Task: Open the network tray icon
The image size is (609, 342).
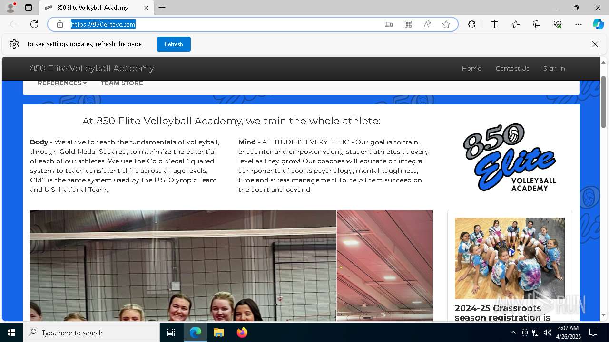Action: (x=536, y=332)
